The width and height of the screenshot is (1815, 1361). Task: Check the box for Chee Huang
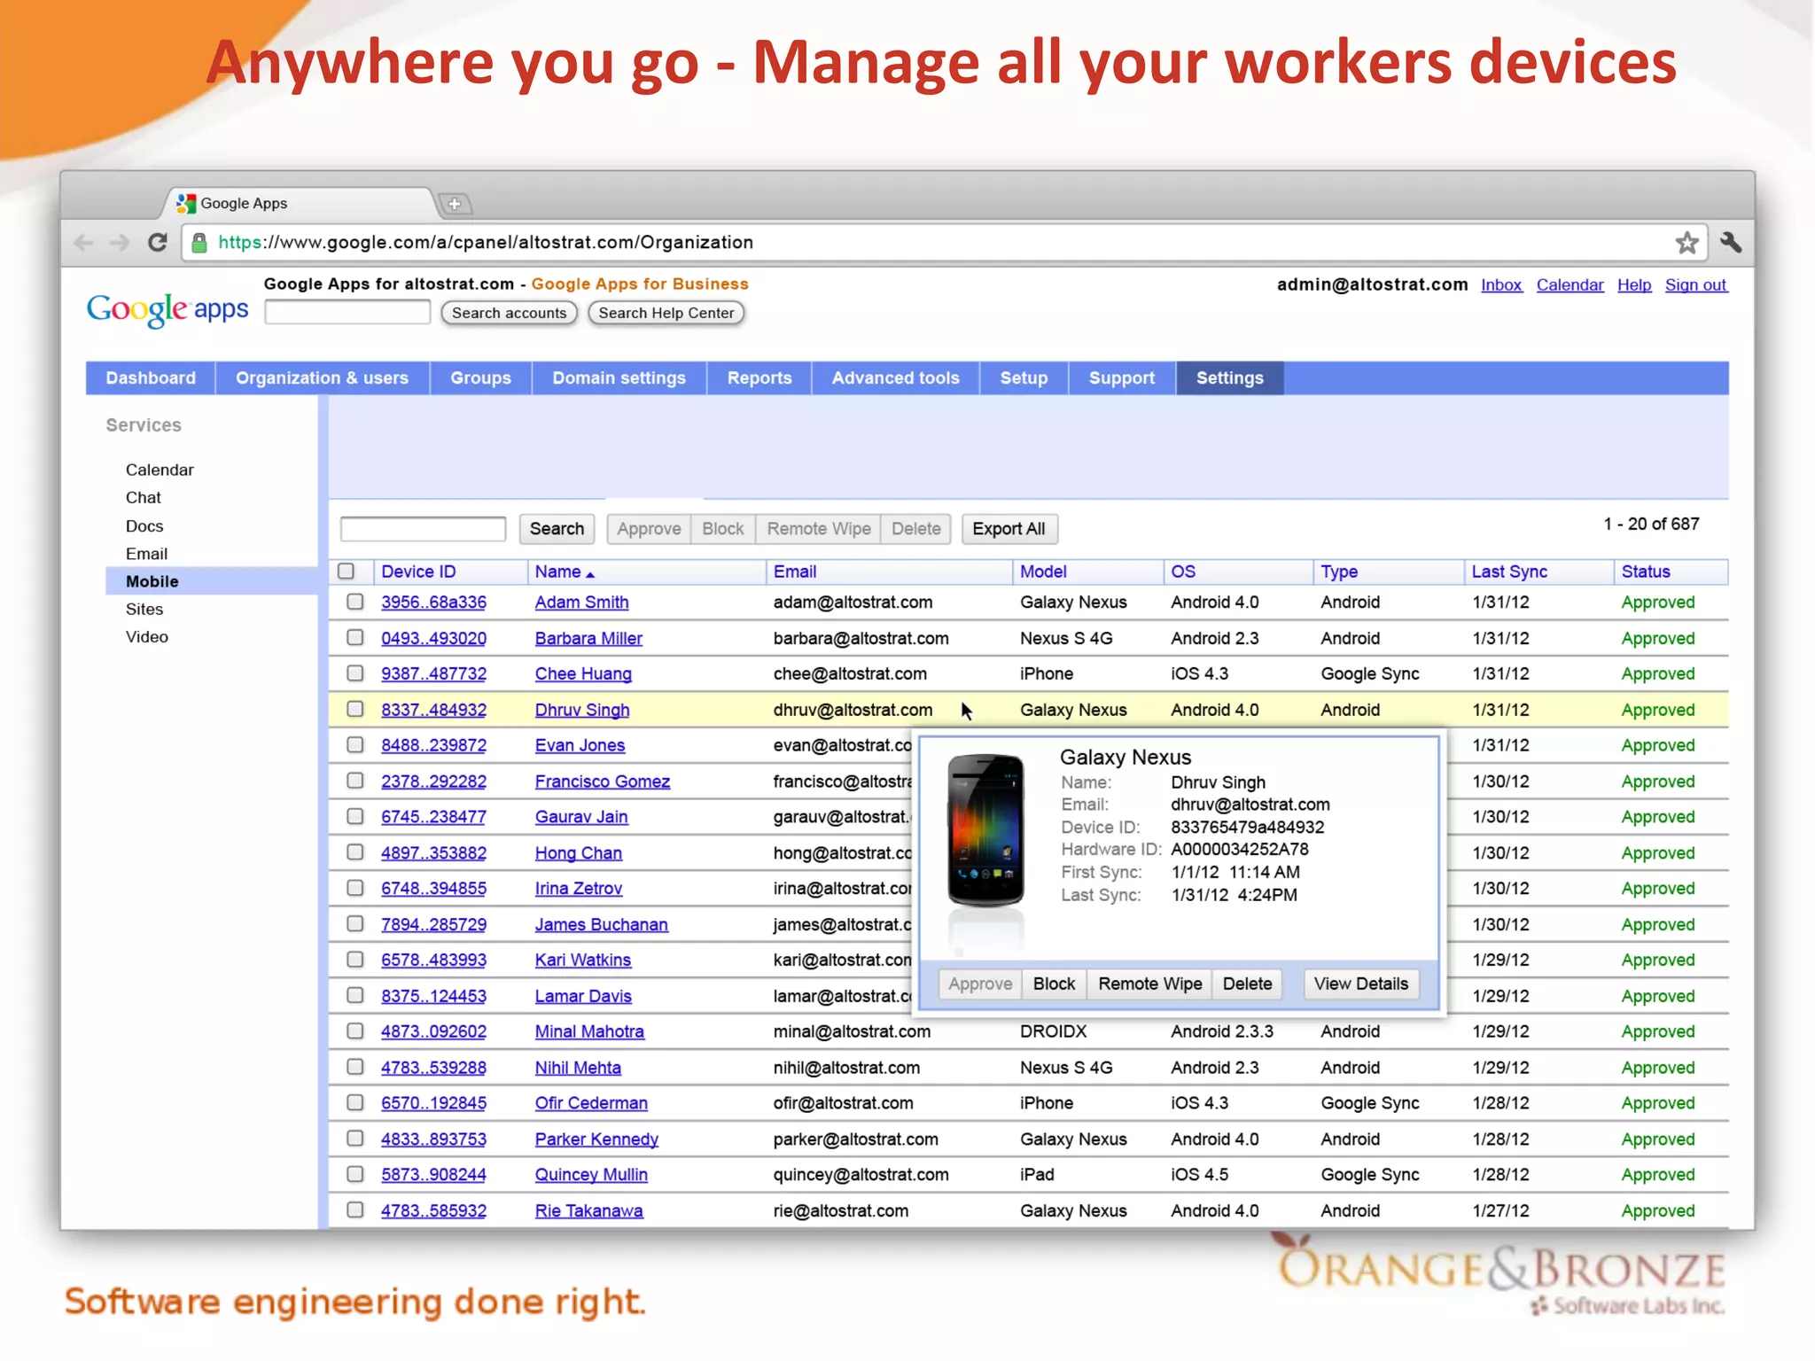[x=355, y=673]
